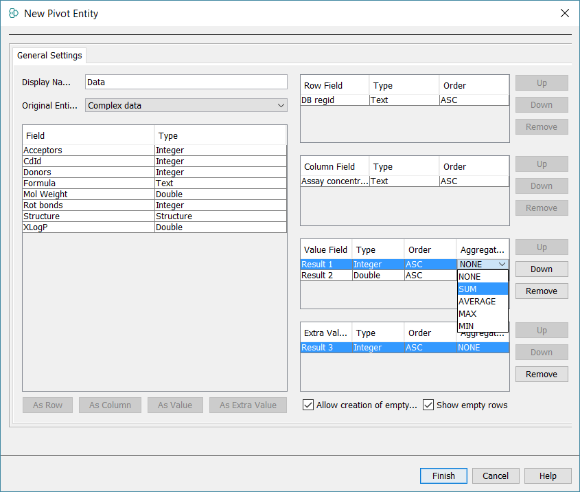The height and width of the screenshot is (492, 580).
Task: Click the Display Name text field
Action: pyautogui.click(x=186, y=82)
